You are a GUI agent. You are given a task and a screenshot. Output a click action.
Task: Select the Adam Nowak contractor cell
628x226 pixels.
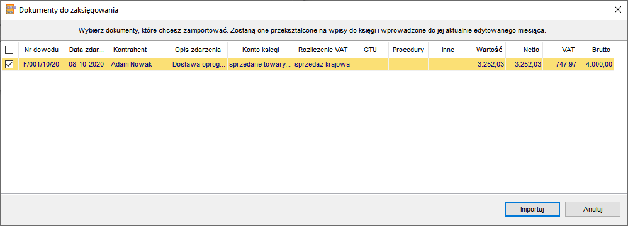(140, 64)
